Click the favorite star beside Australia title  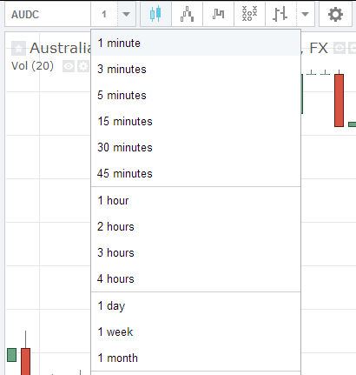[x=18, y=49]
